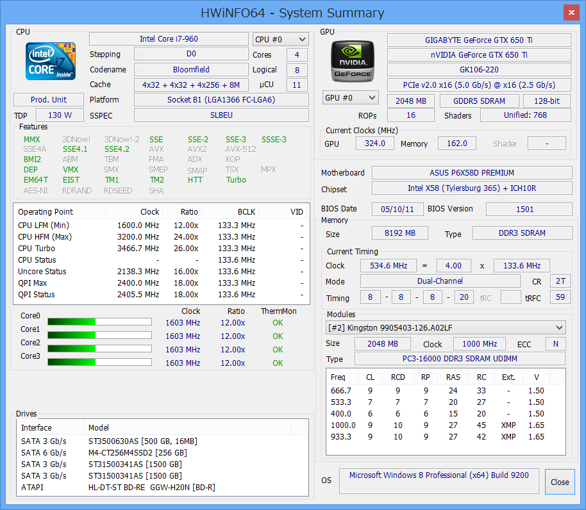The width and height of the screenshot is (586, 510).
Task: Expand the Kingston memory module dropdown
Action: coord(446,328)
